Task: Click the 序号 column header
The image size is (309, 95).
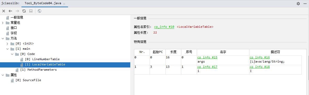Action: 189,52
